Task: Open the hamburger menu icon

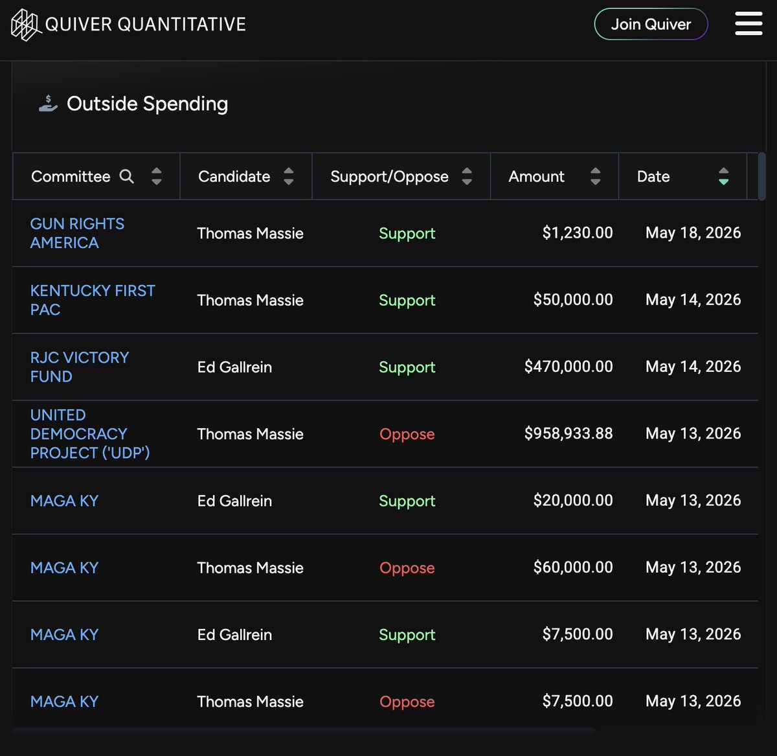Action: click(x=749, y=24)
